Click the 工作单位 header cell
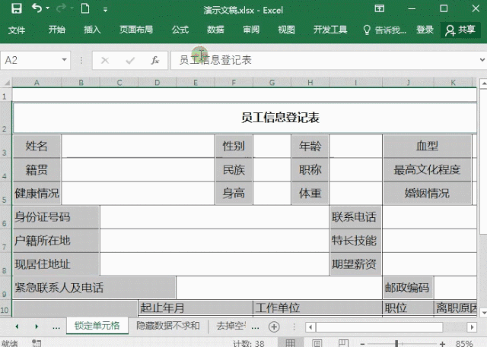This screenshot has height=347, width=487. point(317,308)
